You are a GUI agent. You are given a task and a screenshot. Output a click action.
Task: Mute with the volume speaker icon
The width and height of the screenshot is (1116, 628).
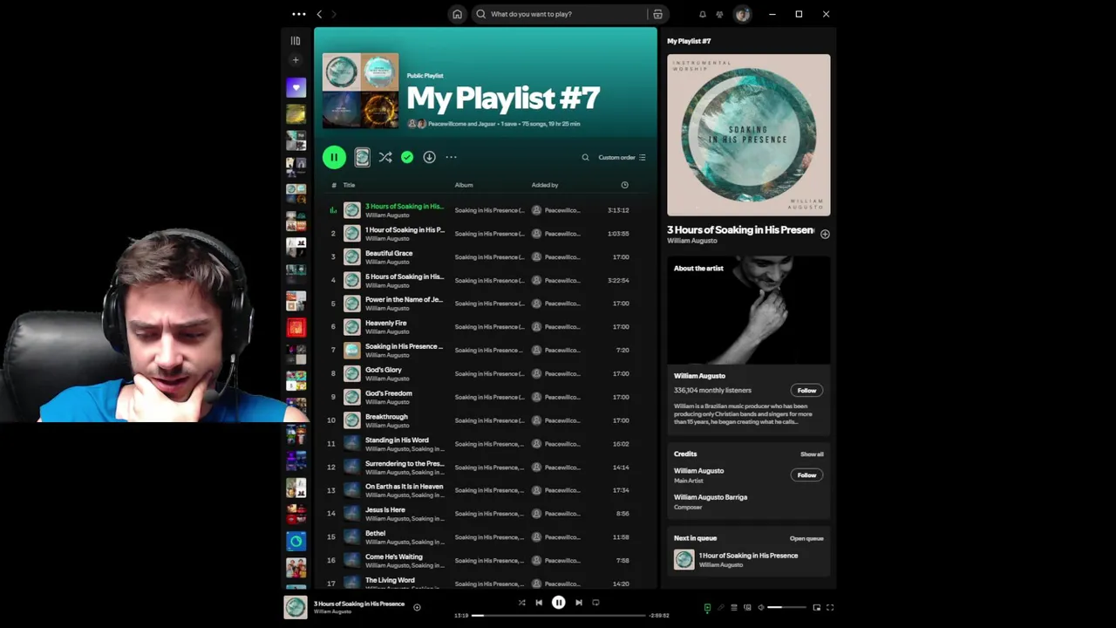(760, 608)
